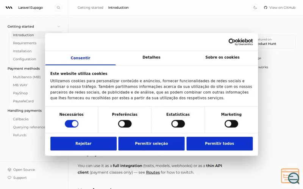Click the Permitir todos button
This screenshot has height=189, width=303.
click(x=220, y=144)
